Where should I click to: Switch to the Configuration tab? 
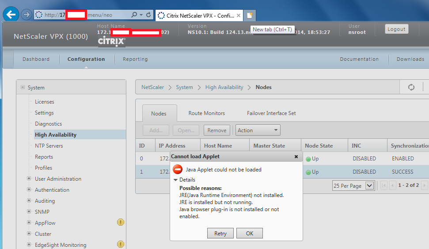(x=86, y=59)
